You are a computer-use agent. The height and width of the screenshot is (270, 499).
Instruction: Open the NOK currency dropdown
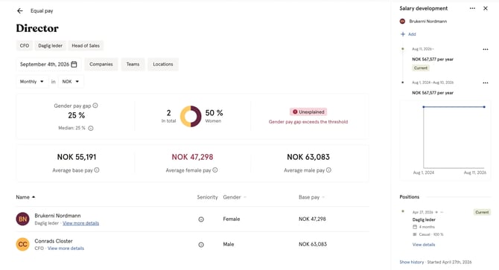point(71,82)
